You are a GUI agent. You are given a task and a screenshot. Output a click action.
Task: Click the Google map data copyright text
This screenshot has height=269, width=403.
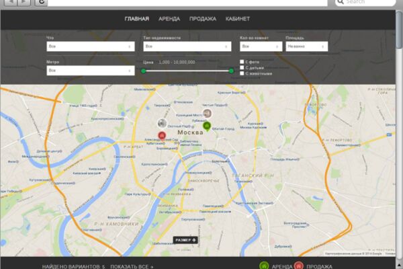(353, 254)
